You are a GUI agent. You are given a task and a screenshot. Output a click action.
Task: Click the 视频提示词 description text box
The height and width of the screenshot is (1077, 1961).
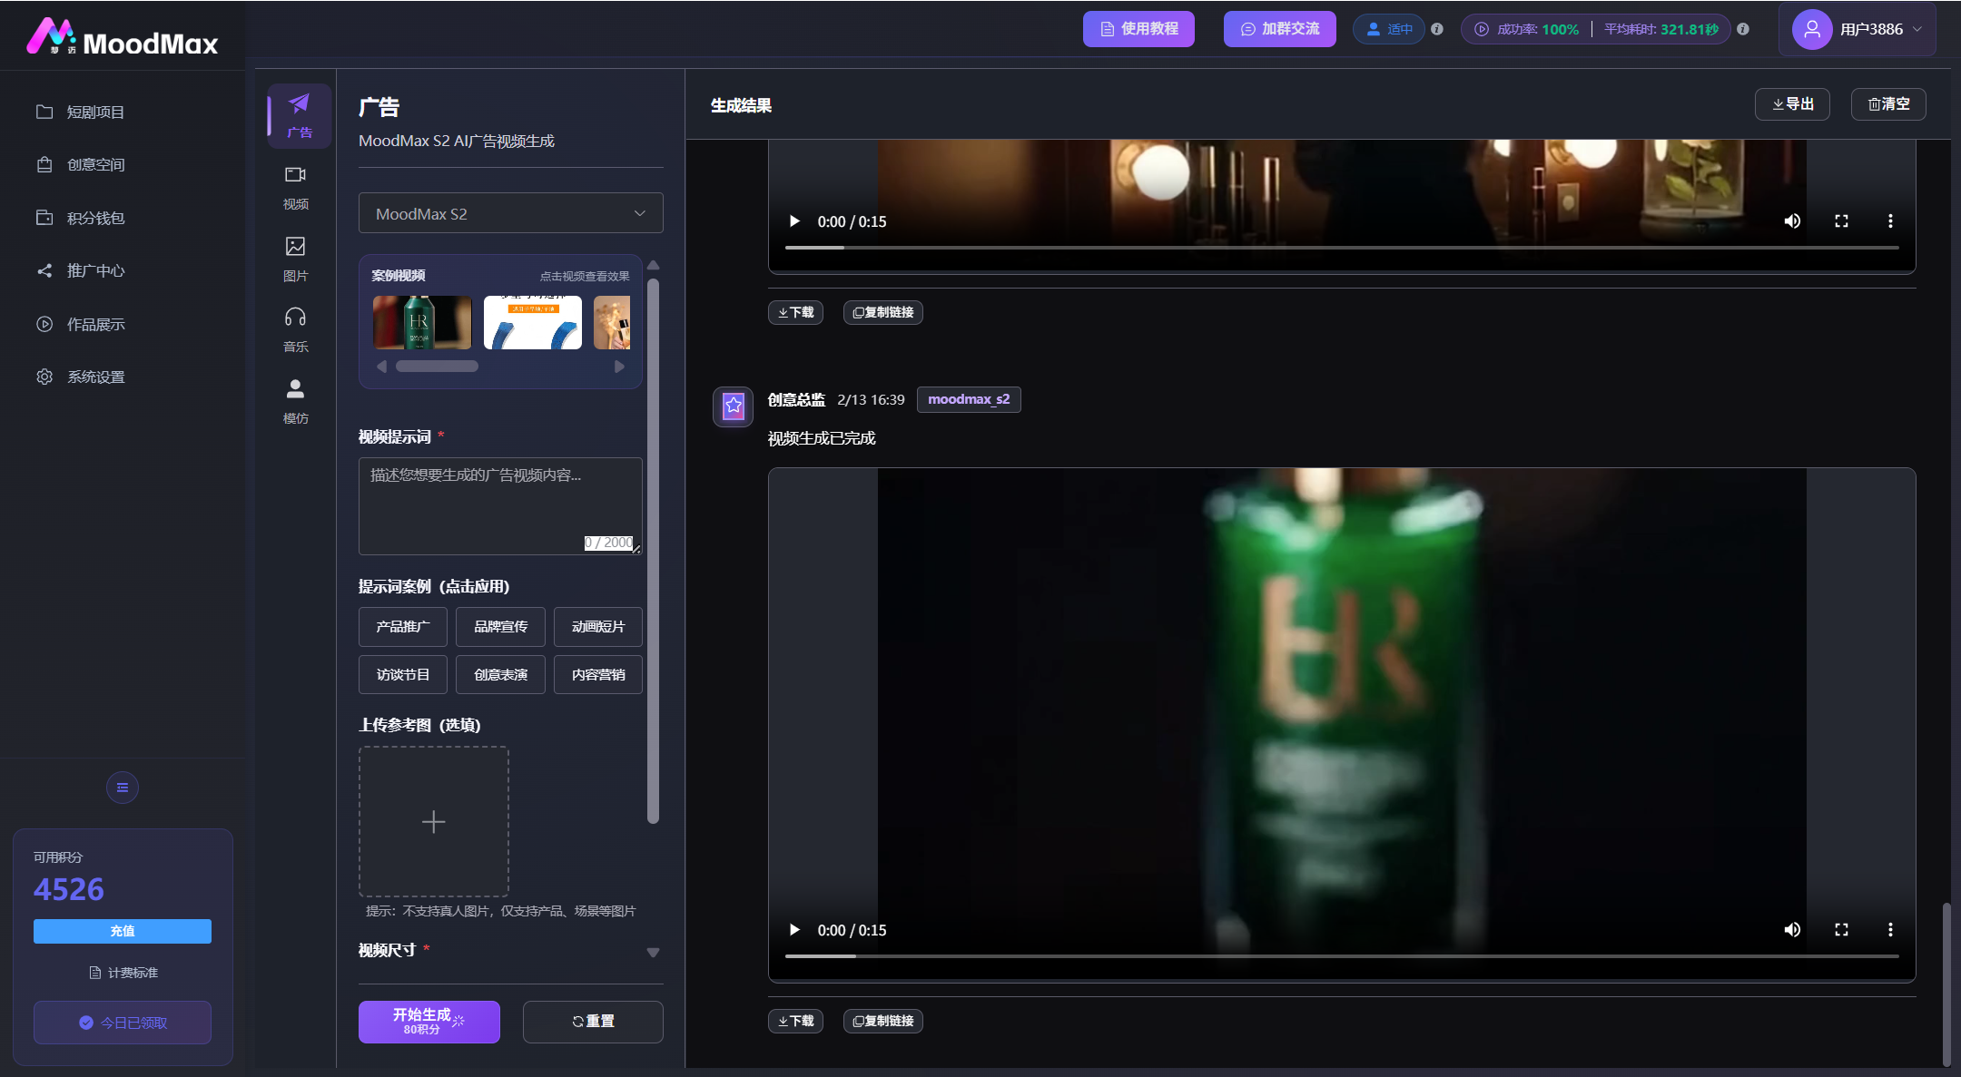click(x=500, y=506)
